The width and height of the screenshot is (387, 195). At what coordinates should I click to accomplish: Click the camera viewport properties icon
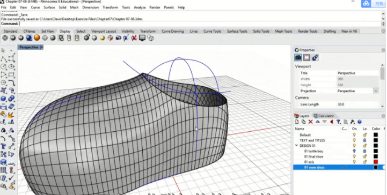[298, 58]
